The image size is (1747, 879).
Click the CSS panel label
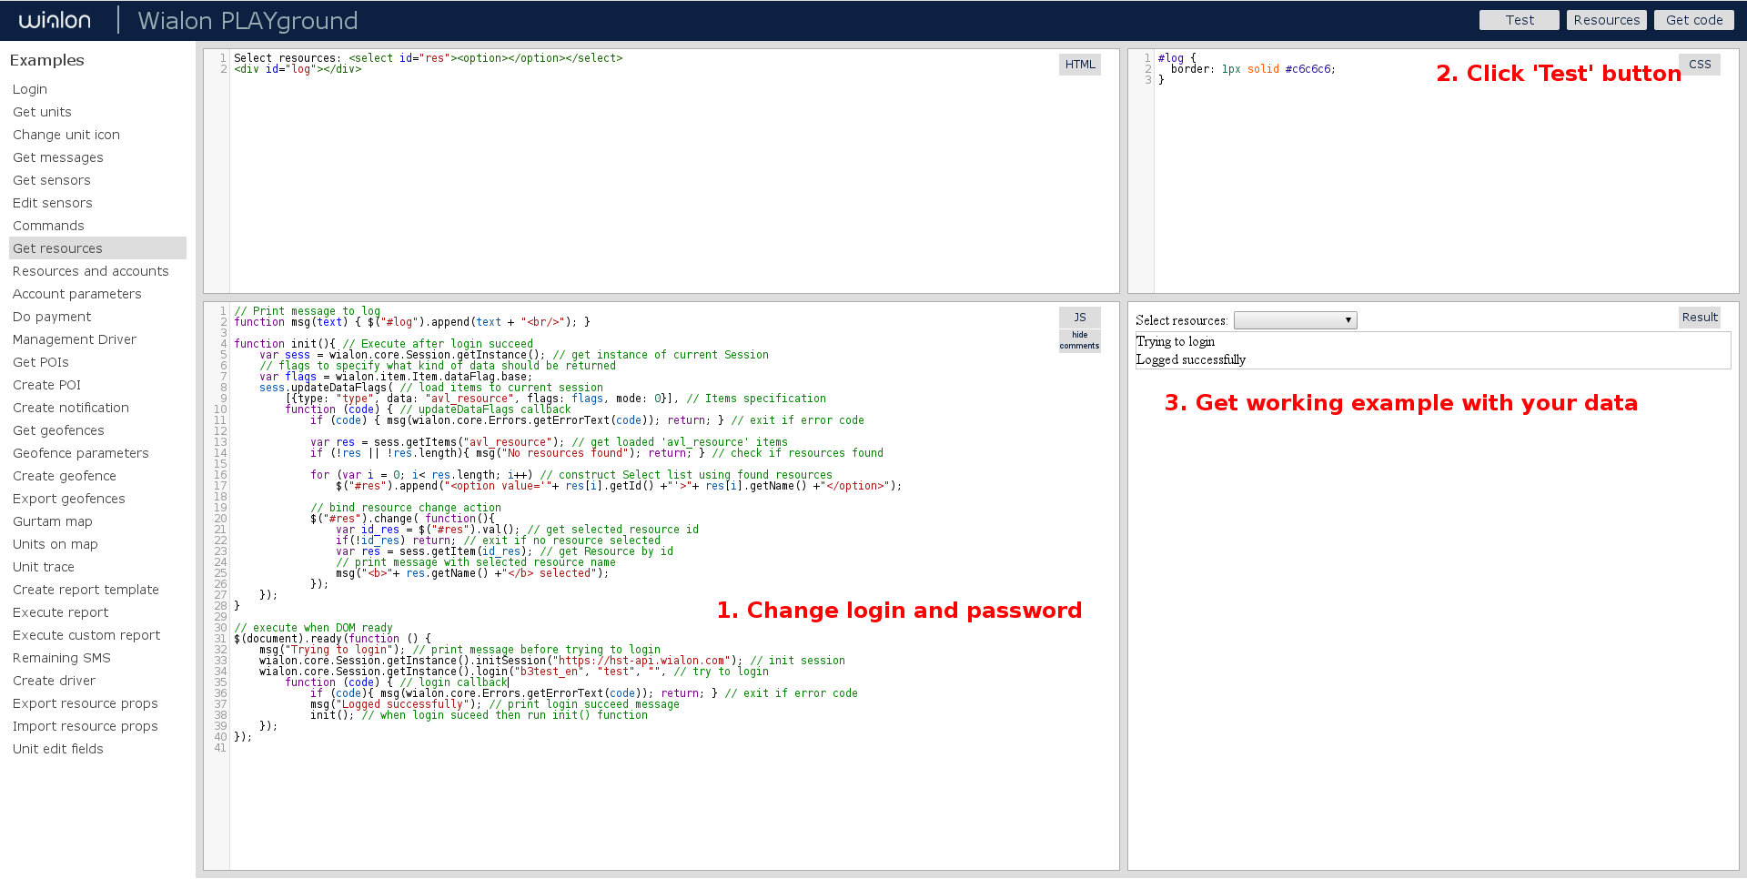click(1699, 65)
